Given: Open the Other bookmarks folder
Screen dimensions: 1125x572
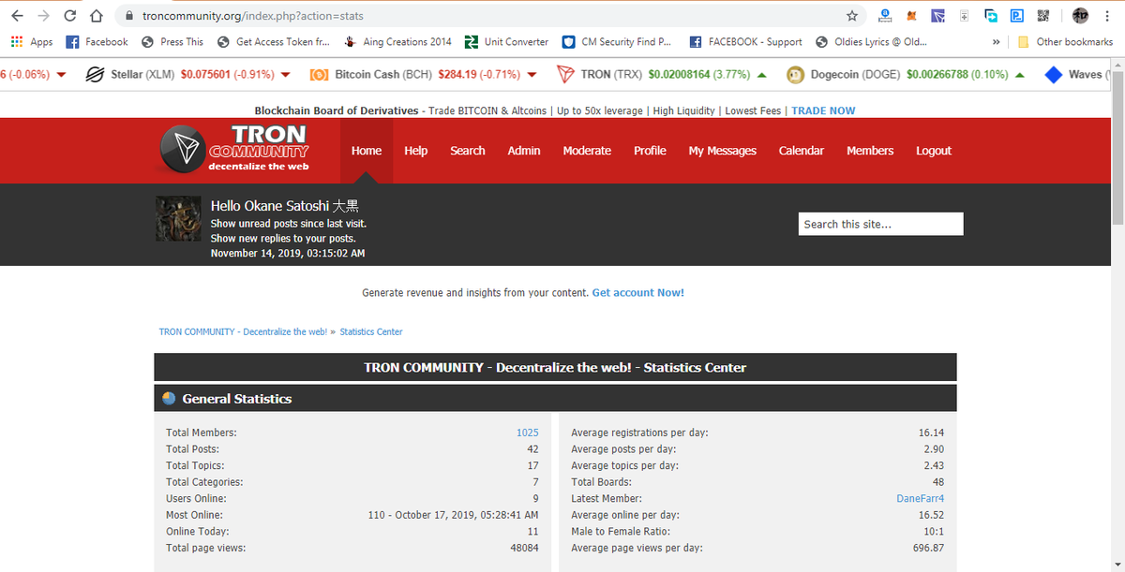Looking at the screenshot, I should 1065,41.
